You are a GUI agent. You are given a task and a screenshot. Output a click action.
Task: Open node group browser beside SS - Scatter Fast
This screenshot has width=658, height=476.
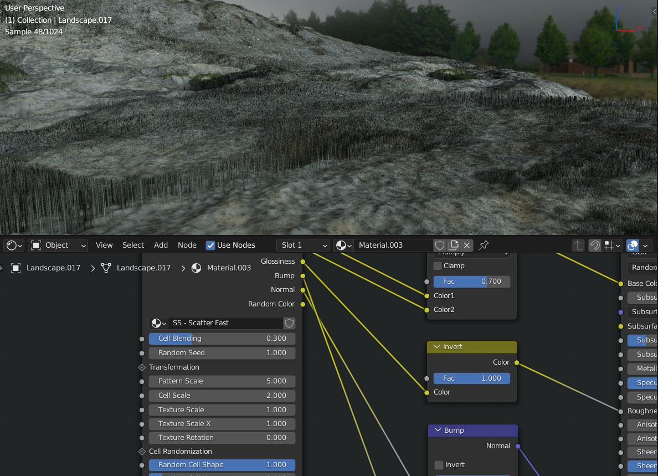click(x=158, y=323)
